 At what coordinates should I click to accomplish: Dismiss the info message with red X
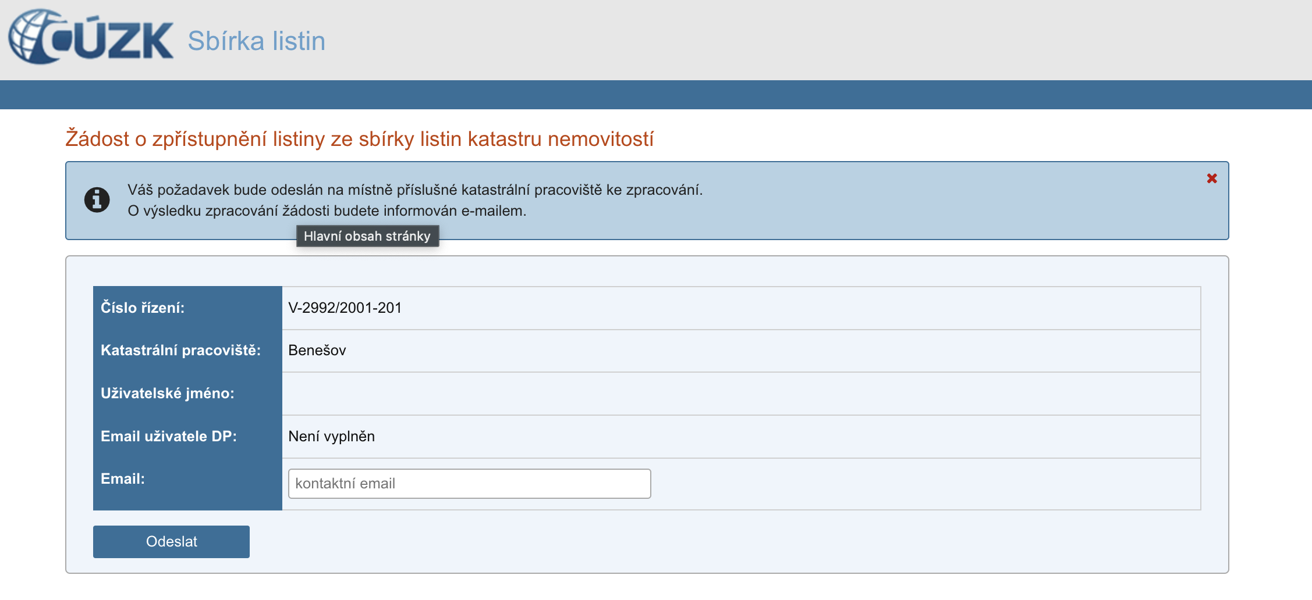click(x=1211, y=178)
